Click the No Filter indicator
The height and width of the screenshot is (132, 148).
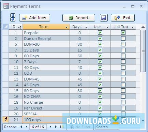click(x=80, y=127)
